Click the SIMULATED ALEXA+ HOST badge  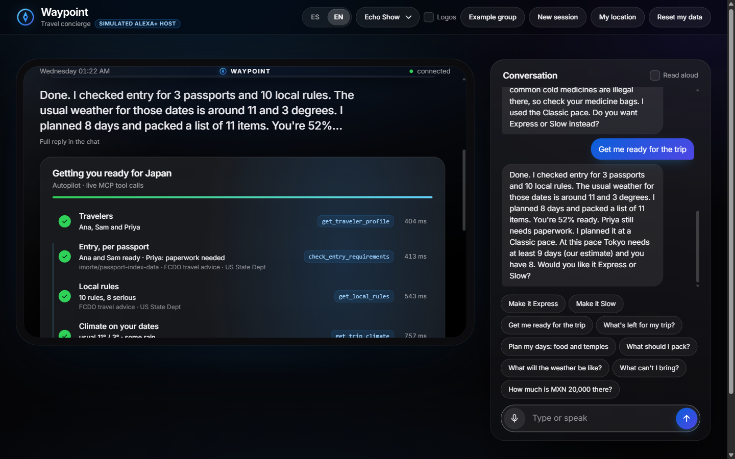137,24
